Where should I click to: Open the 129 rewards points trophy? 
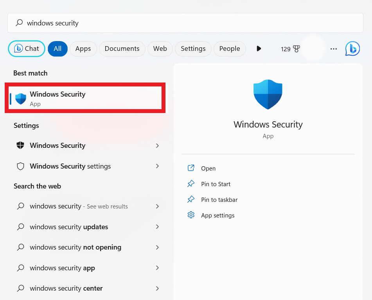(290, 49)
